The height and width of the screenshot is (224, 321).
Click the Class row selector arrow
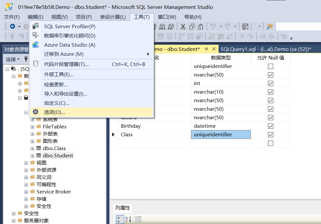coord(114,135)
